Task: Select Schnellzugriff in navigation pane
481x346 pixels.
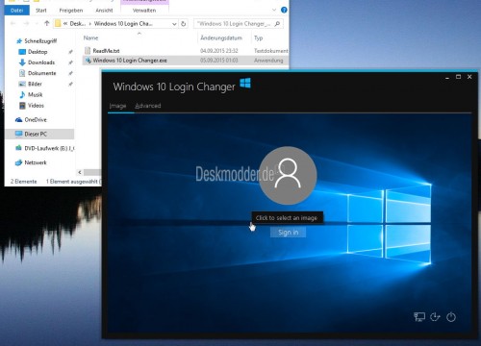Action: [x=40, y=41]
